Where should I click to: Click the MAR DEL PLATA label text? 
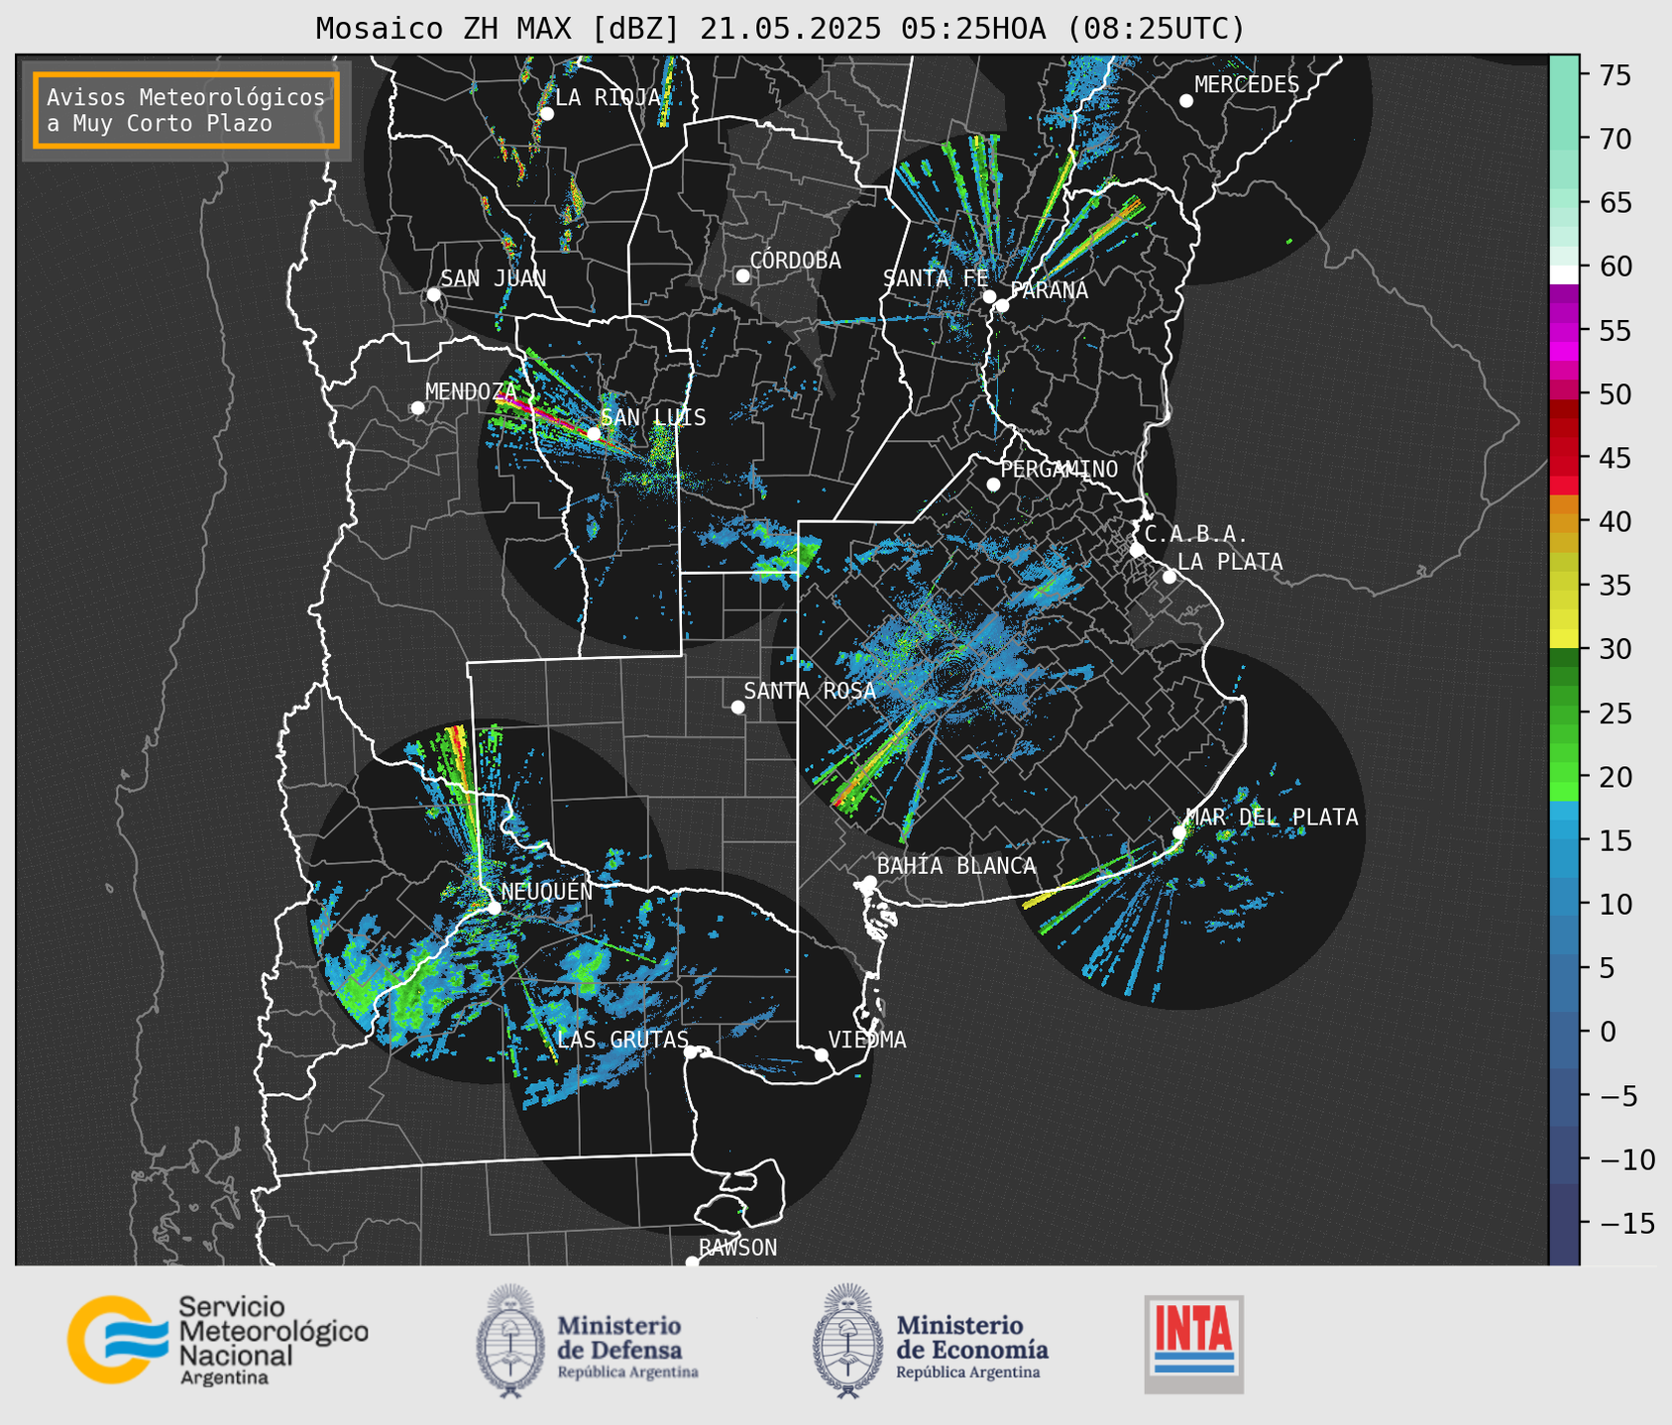tap(1273, 818)
